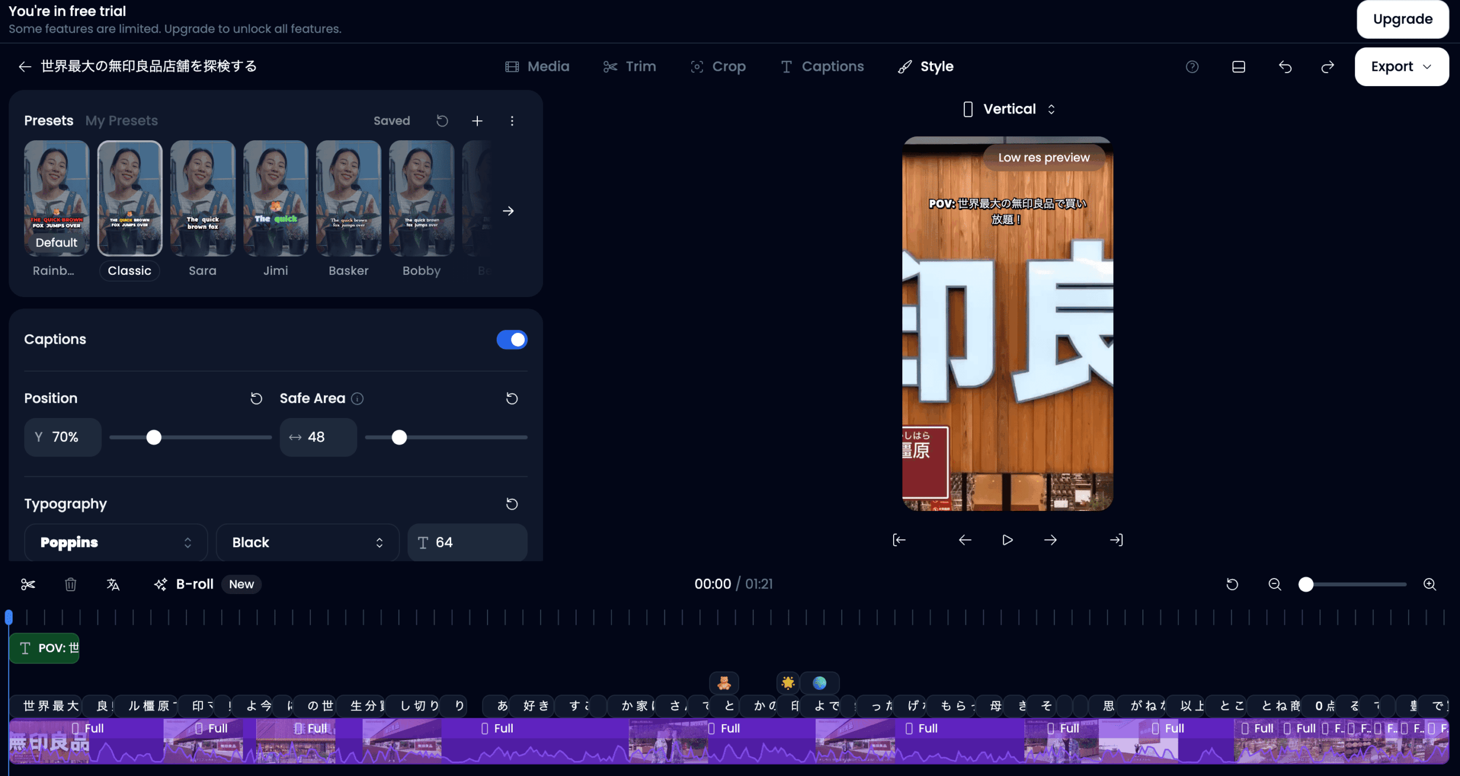
Task: Select the Presets tab
Action: [x=48, y=121]
